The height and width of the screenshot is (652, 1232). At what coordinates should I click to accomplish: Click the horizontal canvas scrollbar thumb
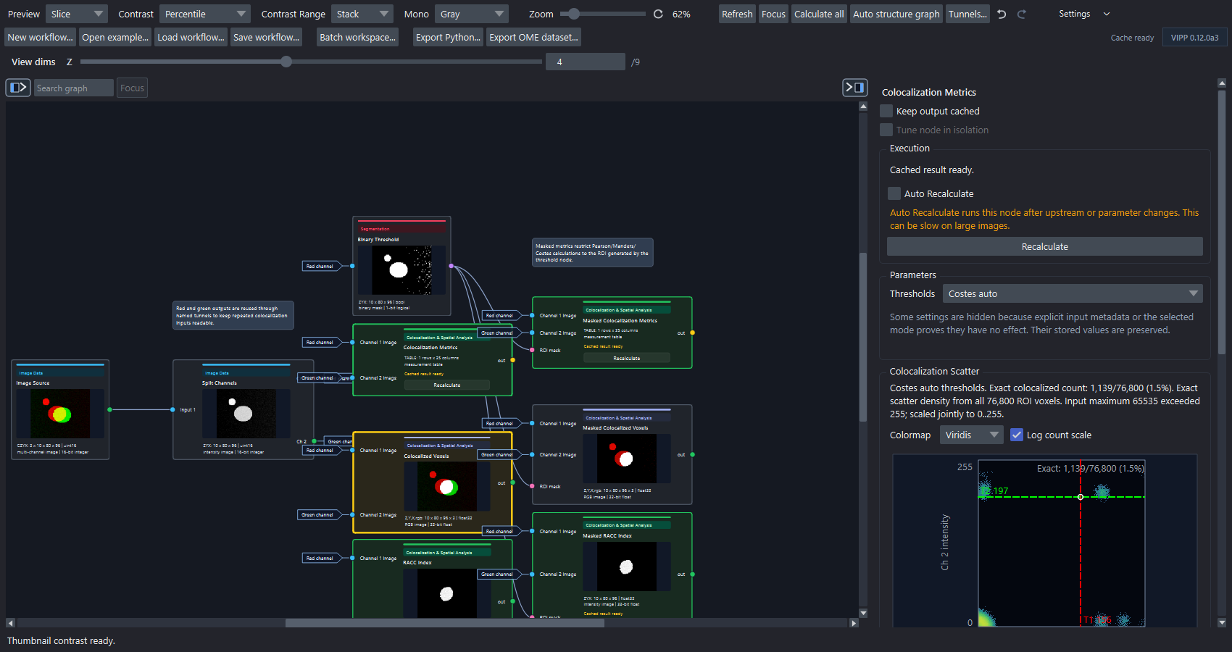point(445,623)
